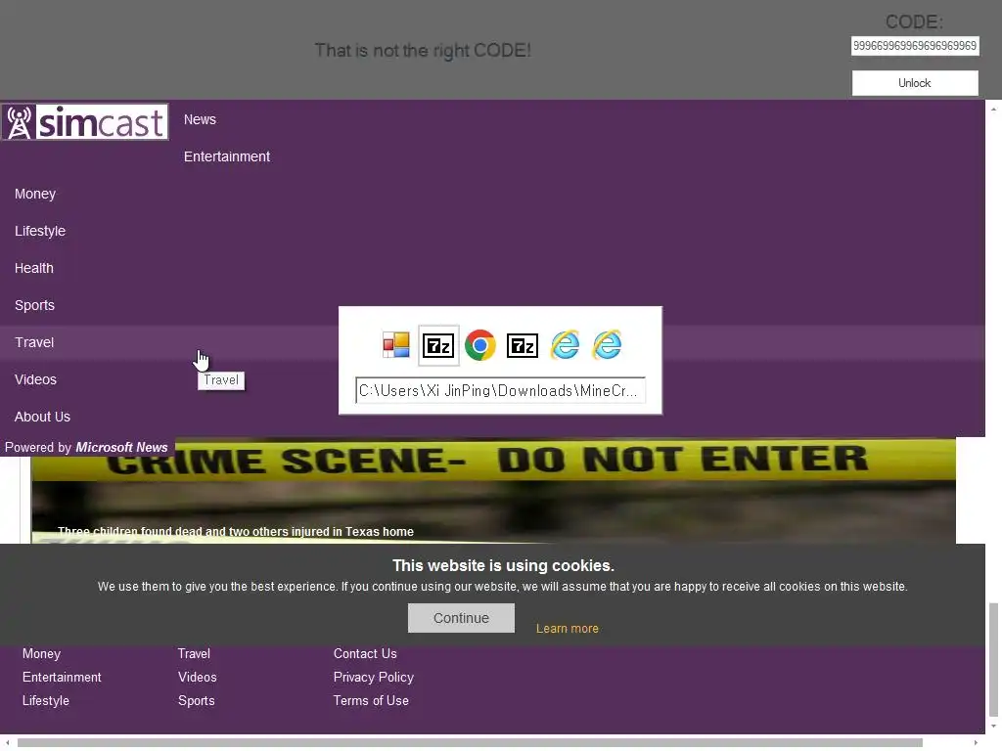Open the Contact Us footer link
Screen dimensions: 1002x751
click(365, 653)
